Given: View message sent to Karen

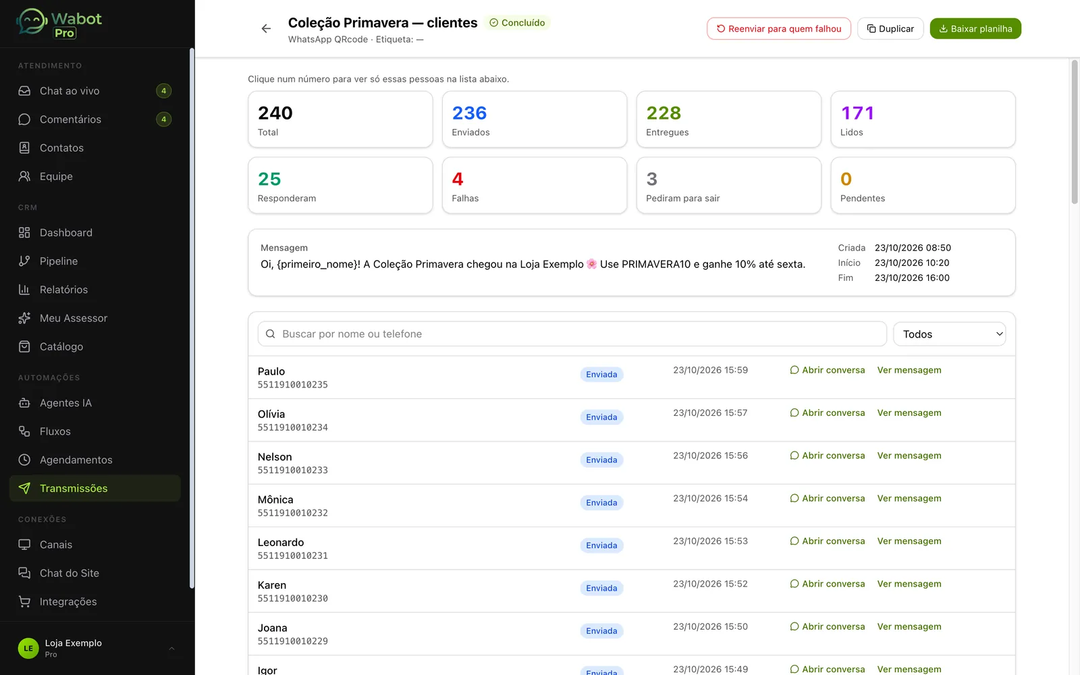Looking at the screenshot, I should tap(909, 584).
